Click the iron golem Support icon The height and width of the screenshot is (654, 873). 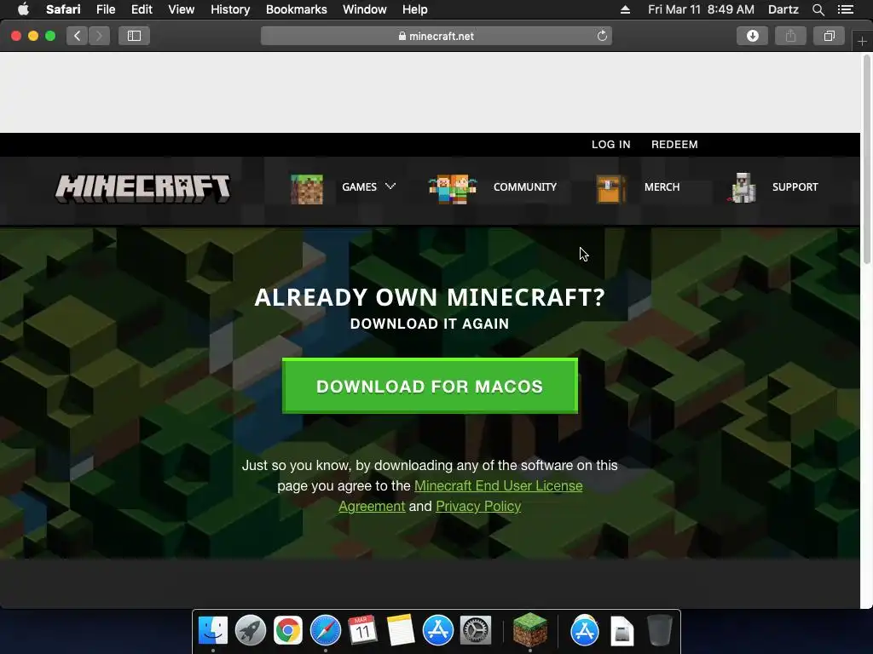(x=743, y=188)
